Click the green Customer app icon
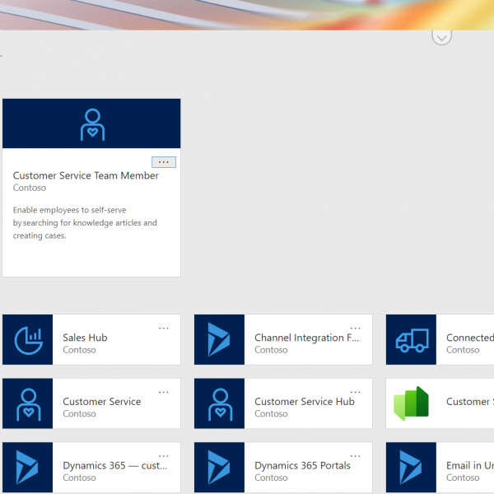Viewport: 494px width, 494px height. point(411,403)
